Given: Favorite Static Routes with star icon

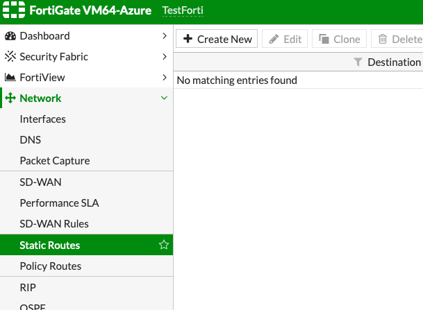Looking at the screenshot, I should pyautogui.click(x=164, y=245).
